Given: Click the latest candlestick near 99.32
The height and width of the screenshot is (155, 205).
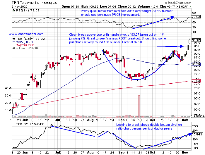Looking at the screenshot, I should [x=189, y=41].
